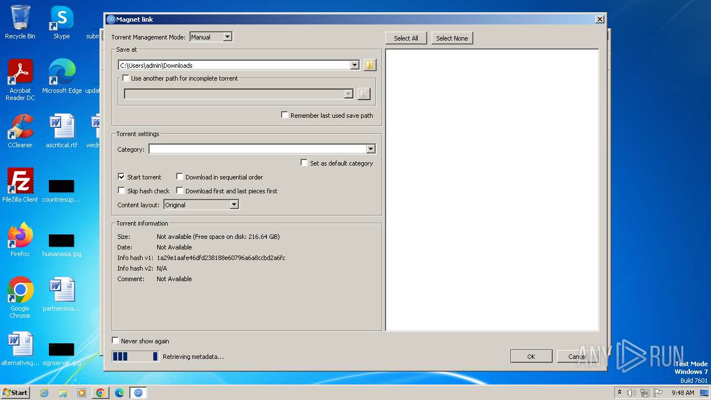Click the Retrieving metadata progress bar
Image resolution: width=711 pixels, height=400 pixels.
(x=135, y=356)
